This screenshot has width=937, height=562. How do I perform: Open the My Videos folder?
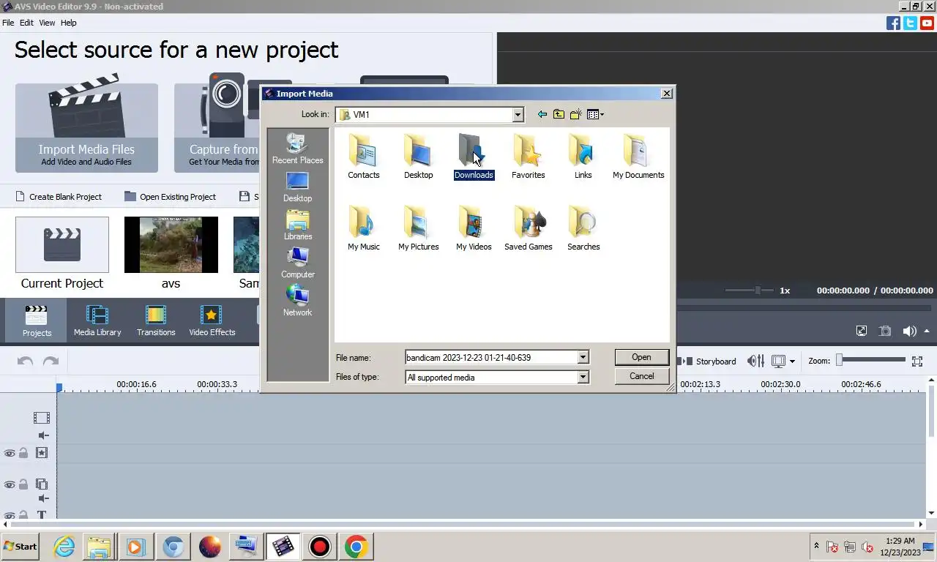pyautogui.click(x=474, y=228)
